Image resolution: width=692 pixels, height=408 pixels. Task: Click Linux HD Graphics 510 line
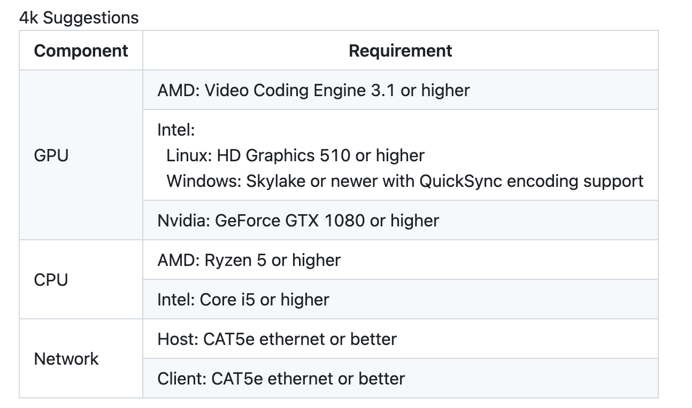(x=295, y=155)
